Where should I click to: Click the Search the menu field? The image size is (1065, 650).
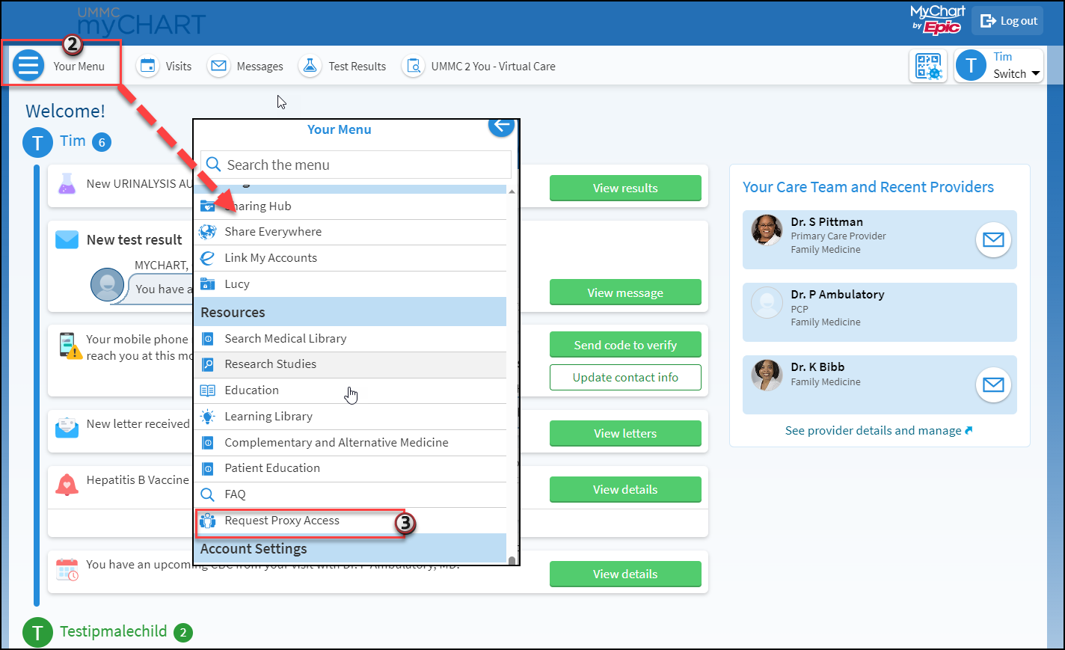coord(356,165)
